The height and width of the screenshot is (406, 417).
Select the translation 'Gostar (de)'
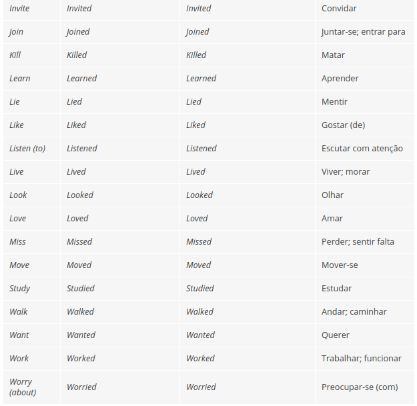(x=343, y=125)
